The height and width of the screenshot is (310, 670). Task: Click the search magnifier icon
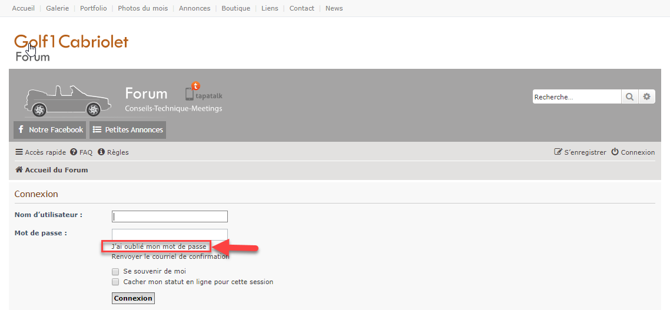[629, 97]
